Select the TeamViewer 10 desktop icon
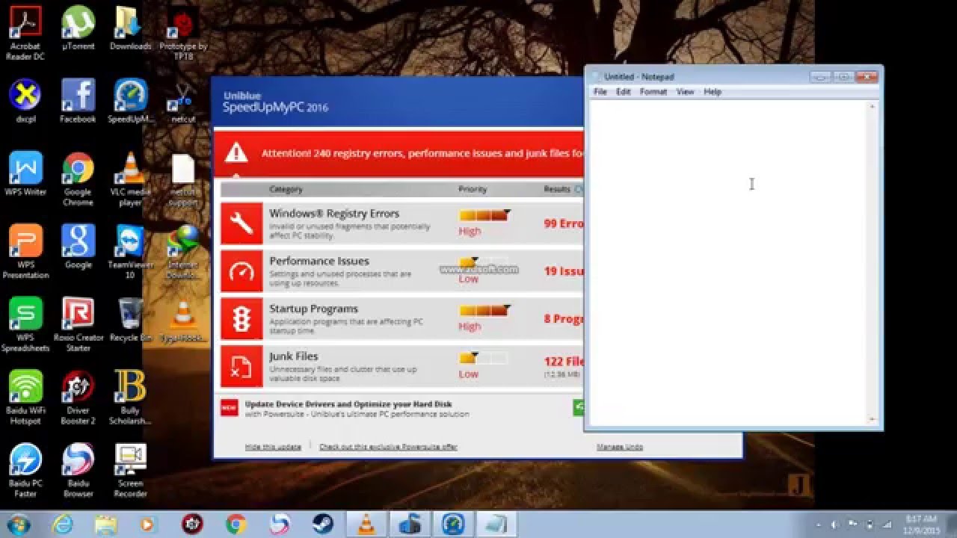 (130, 252)
